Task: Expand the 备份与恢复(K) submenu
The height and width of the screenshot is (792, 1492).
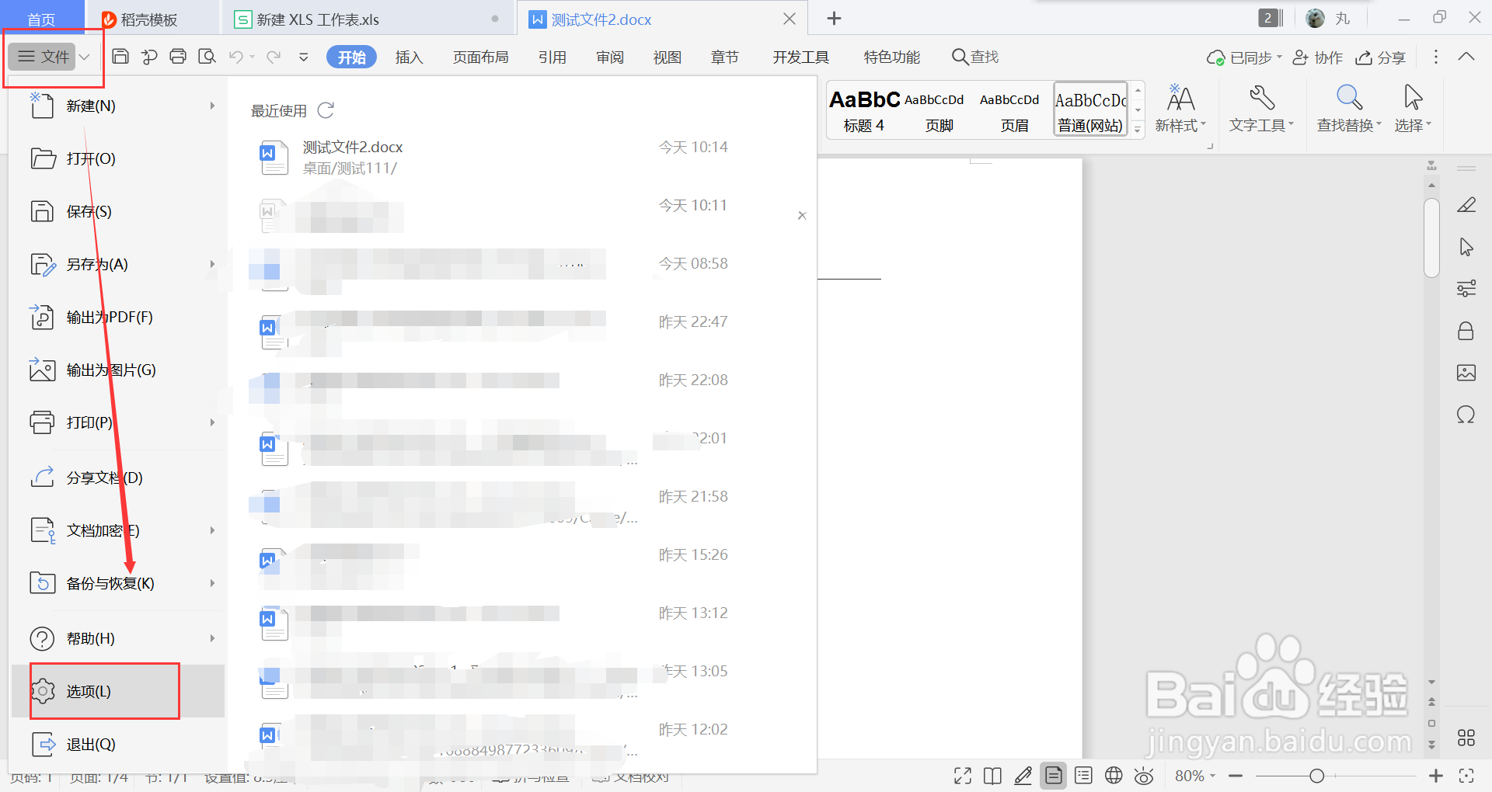Action: point(211,583)
